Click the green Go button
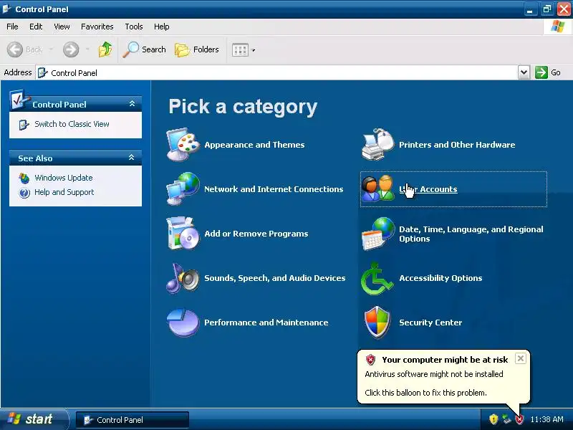The width and height of the screenshot is (573, 430). 548,72
